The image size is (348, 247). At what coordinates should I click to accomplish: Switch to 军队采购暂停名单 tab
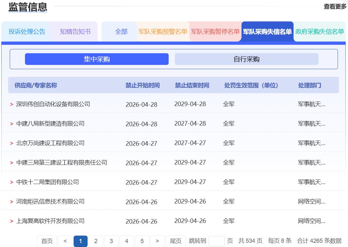[x=215, y=31]
